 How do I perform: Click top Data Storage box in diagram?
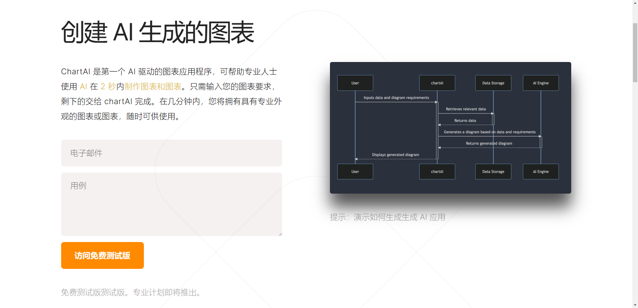493,83
